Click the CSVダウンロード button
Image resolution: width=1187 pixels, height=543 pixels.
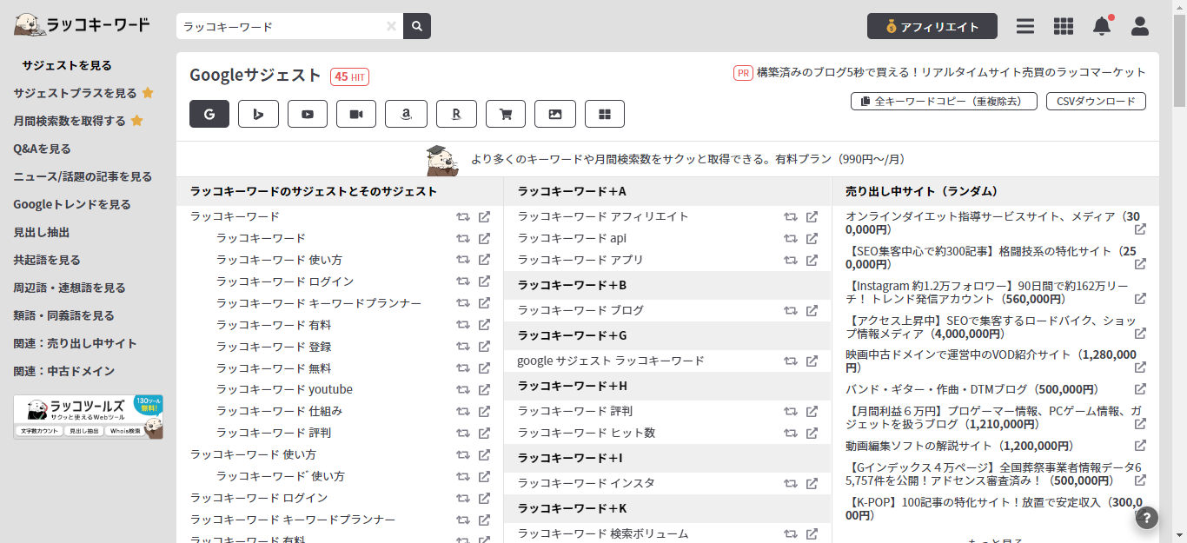coord(1096,102)
